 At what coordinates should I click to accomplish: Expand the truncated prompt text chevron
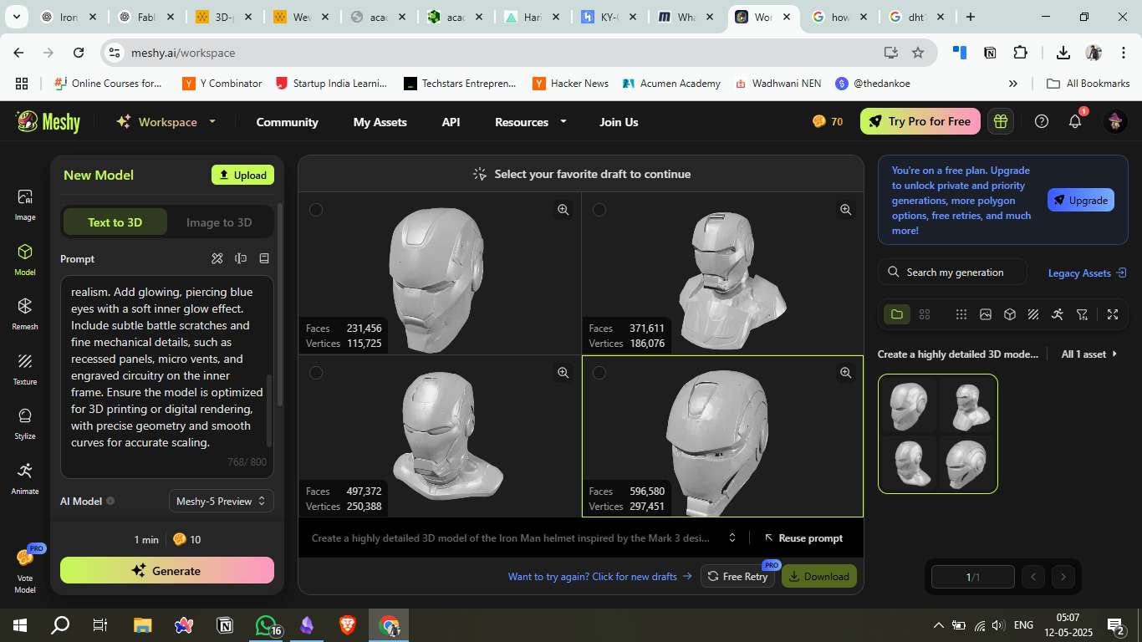(732, 538)
